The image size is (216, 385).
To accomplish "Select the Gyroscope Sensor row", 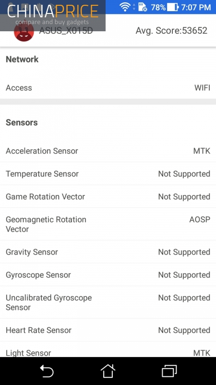I will pos(108,274).
